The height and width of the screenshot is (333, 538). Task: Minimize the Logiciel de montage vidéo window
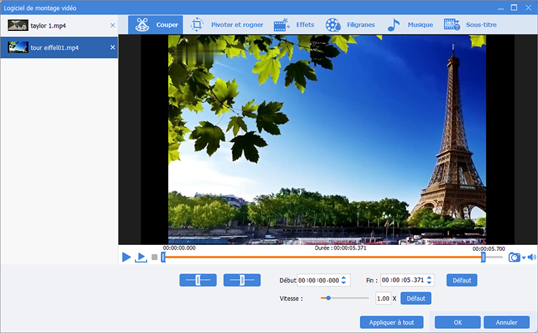pyautogui.click(x=500, y=8)
